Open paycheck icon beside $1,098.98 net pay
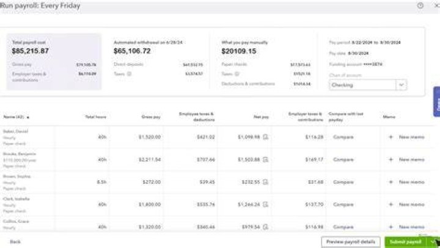The image size is (440, 248). 265,137
